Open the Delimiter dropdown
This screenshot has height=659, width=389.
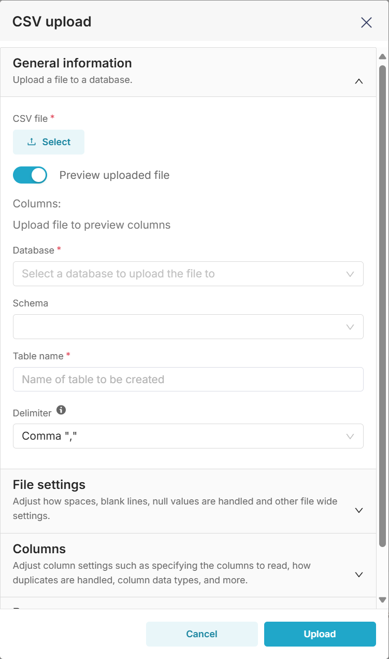point(188,436)
